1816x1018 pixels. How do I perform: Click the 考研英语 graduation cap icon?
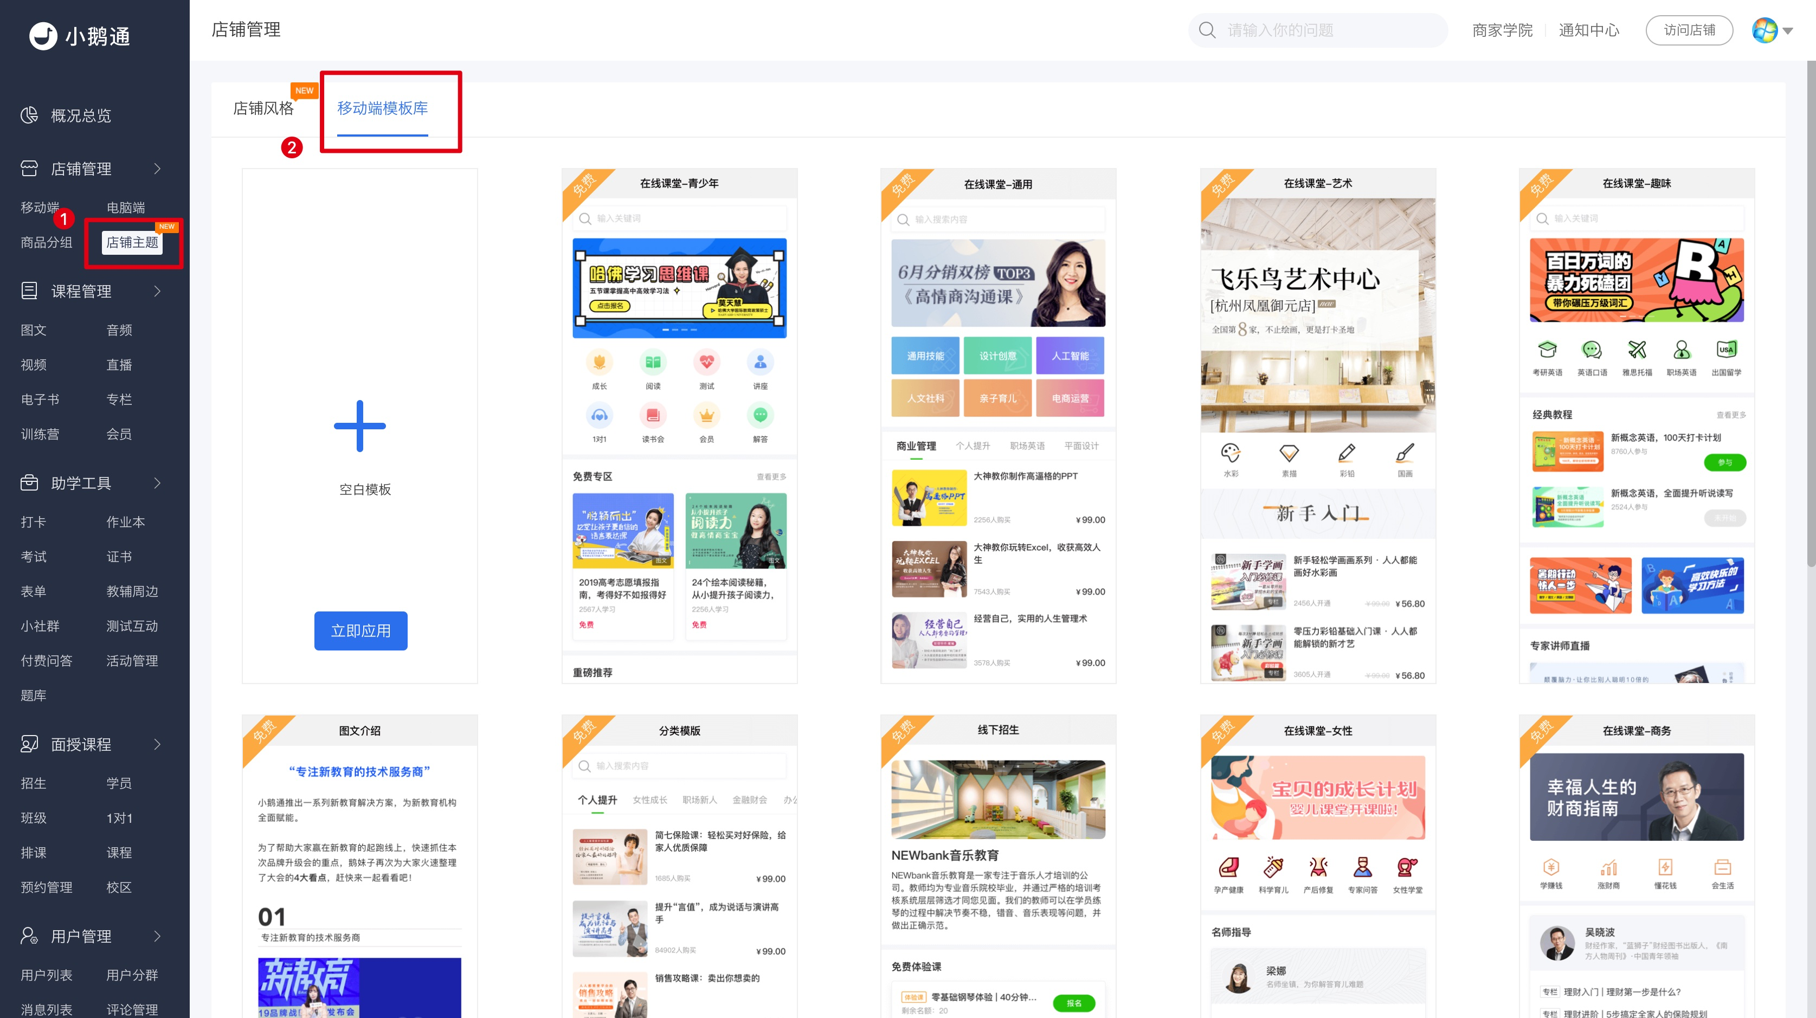tap(1548, 350)
